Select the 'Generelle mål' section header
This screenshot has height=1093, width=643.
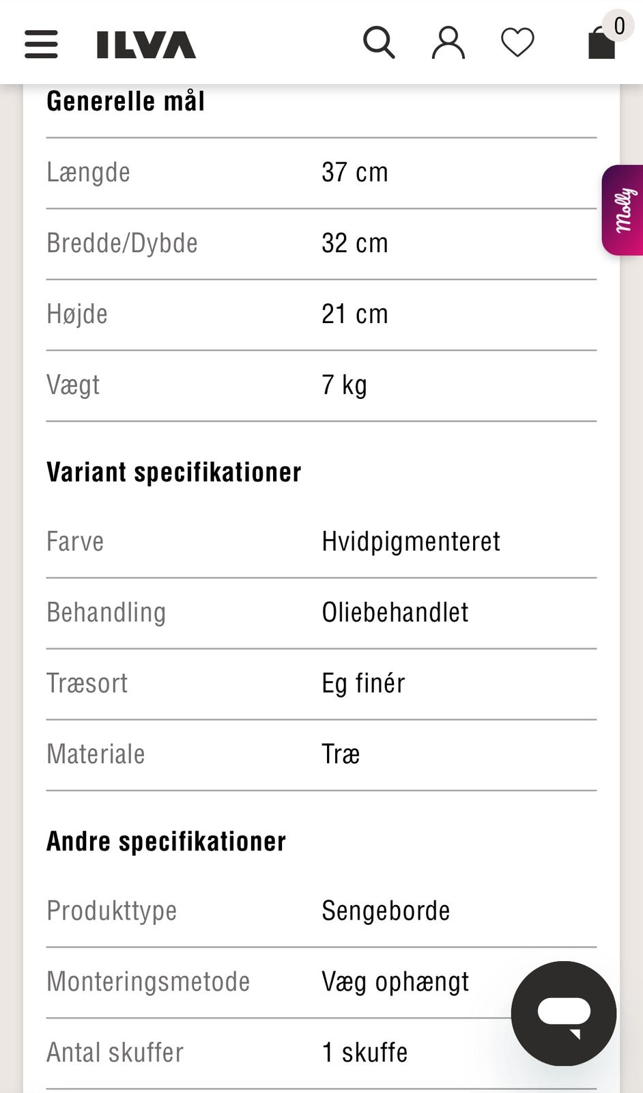pos(125,100)
